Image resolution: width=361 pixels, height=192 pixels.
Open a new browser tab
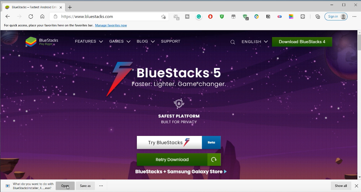tap(70, 8)
